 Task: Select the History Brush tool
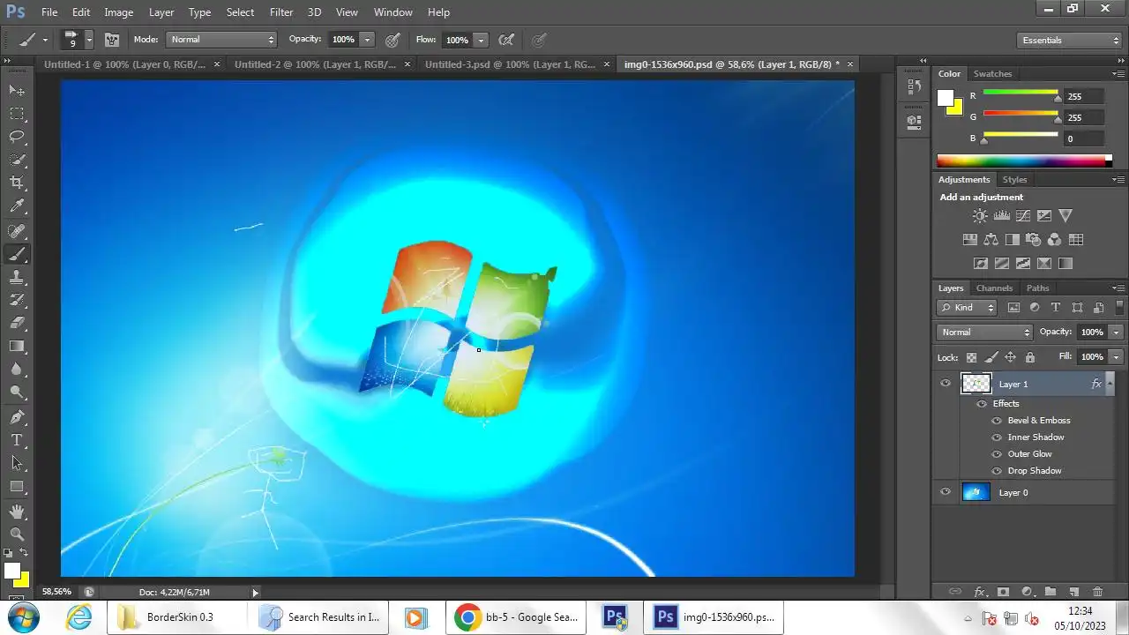coord(17,300)
